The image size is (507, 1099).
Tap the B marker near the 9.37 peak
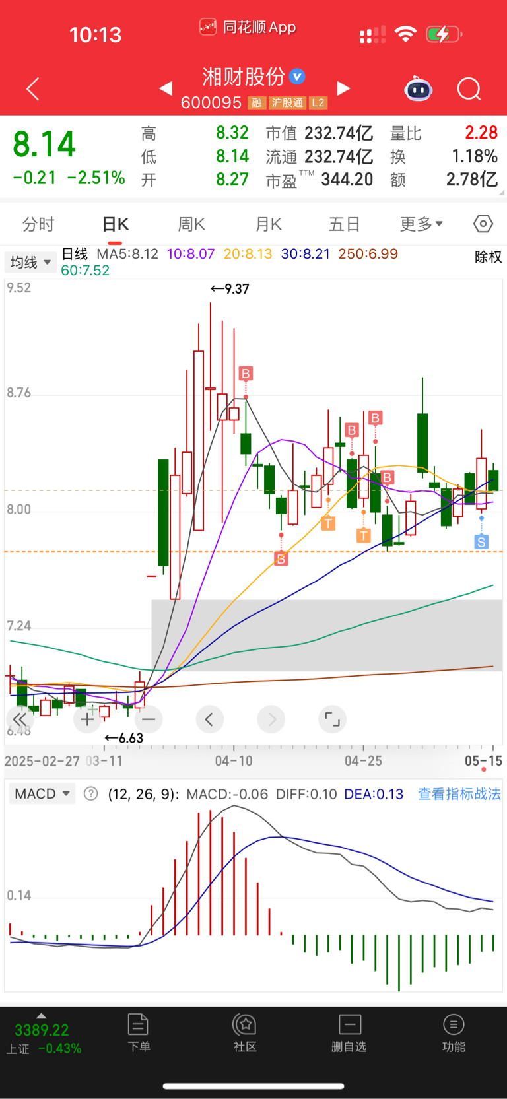[x=246, y=374]
